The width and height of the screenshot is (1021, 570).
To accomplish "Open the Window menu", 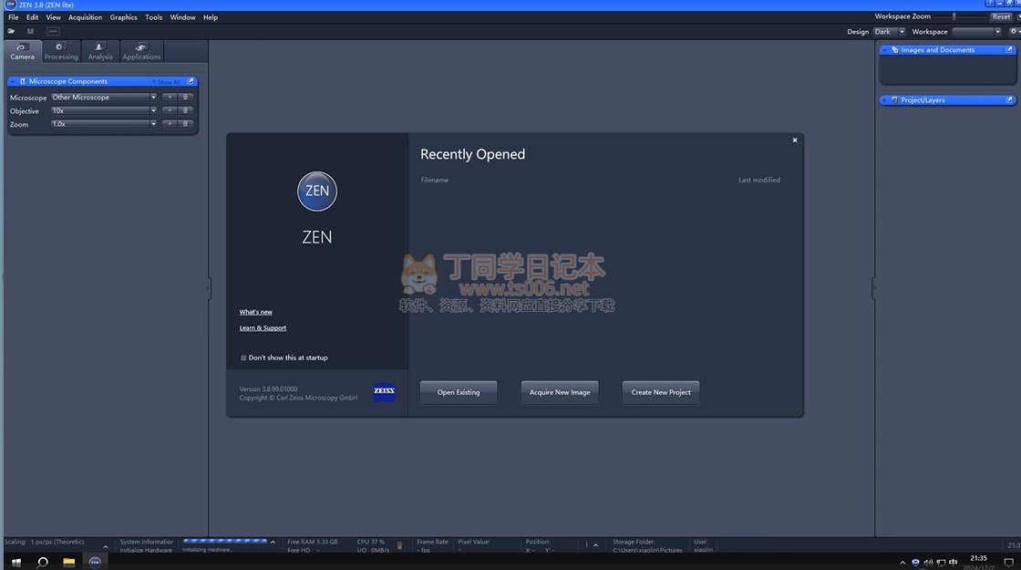I will [x=183, y=17].
